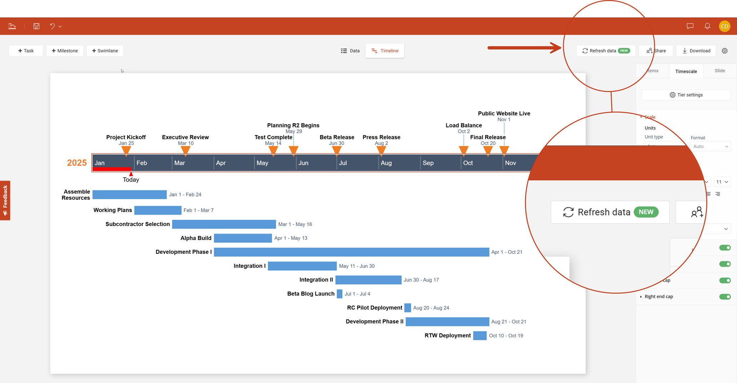The width and height of the screenshot is (737, 383).
Task: Click the timeline app logo icon top left
Action: coord(12,26)
